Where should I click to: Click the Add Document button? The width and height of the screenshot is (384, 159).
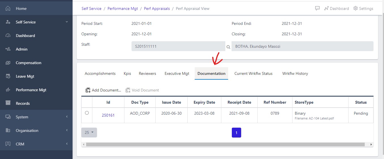tap(103, 90)
